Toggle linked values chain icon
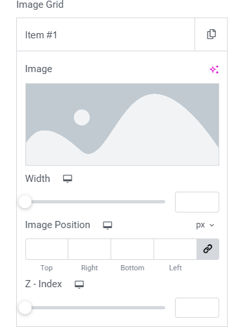Viewport: 242px width, 334px height. pyautogui.click(x=208, y=249)
